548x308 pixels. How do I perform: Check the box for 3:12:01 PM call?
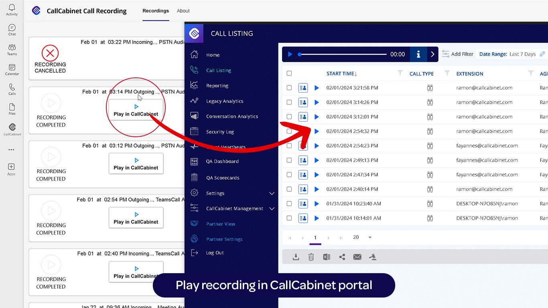tap(289, 117)
